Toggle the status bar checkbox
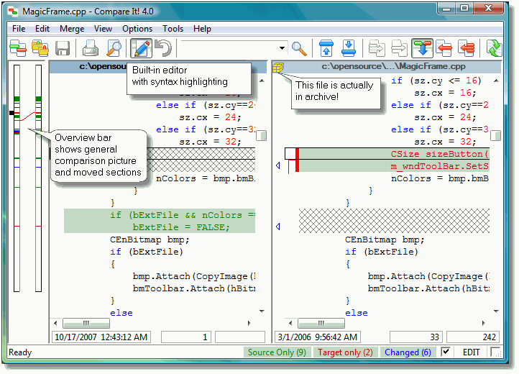519x374 pixels. (446, 352)
